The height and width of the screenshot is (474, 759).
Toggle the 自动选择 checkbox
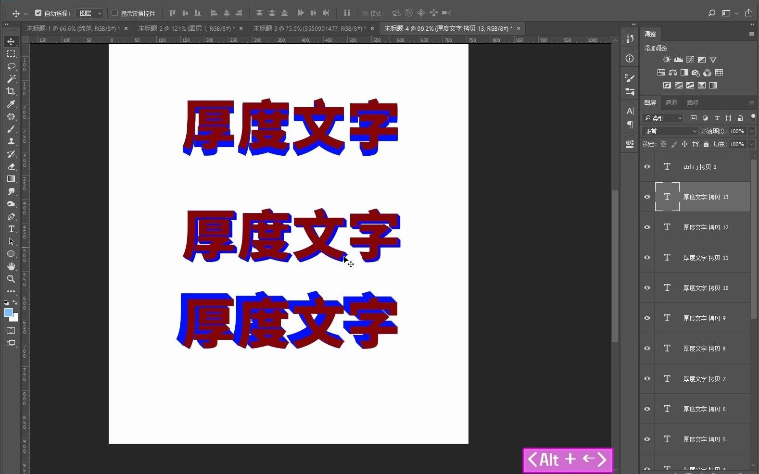coord(38,13)
